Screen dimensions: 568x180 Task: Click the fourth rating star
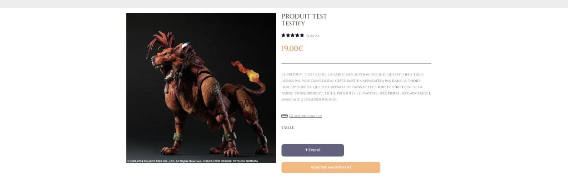297,35
